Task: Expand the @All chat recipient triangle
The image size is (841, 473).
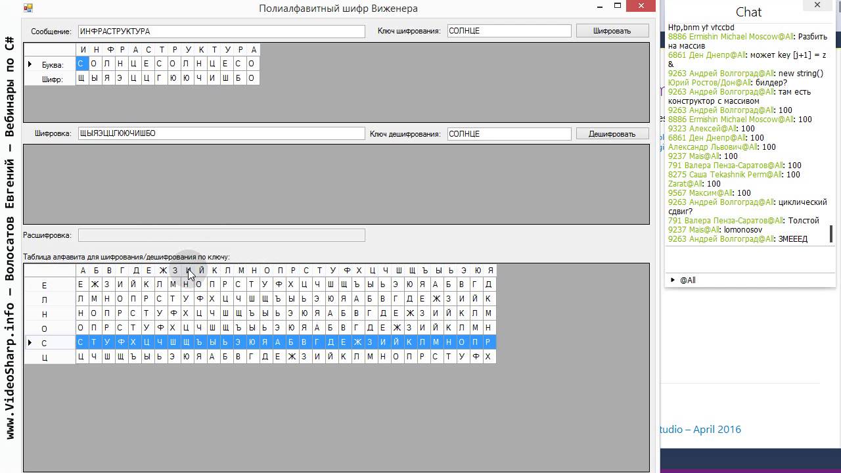Action: tap(672, 280)
